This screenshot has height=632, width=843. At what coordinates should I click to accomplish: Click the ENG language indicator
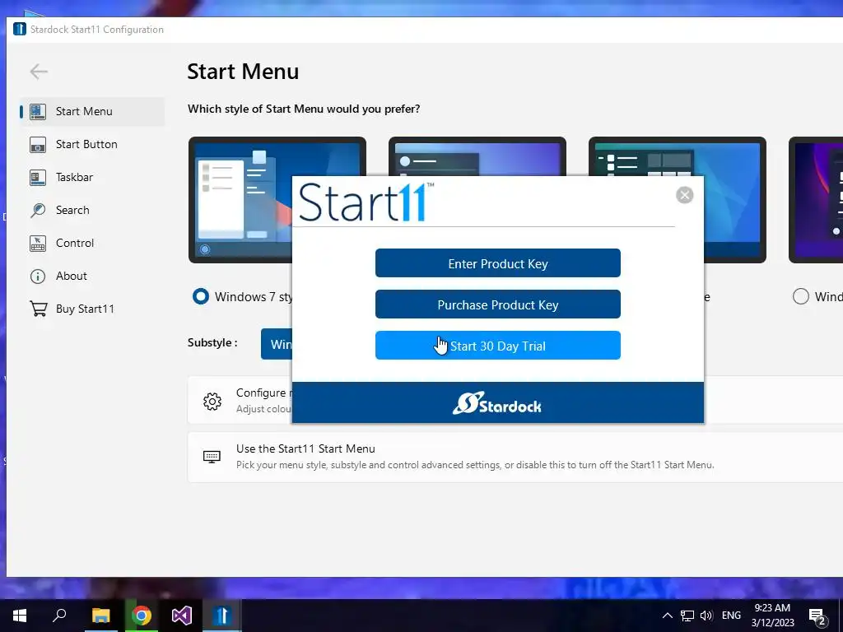pos(731,616)
